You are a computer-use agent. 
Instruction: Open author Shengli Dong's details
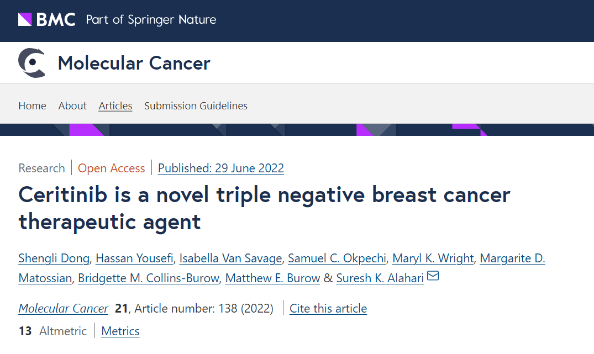tap(54, 258)
